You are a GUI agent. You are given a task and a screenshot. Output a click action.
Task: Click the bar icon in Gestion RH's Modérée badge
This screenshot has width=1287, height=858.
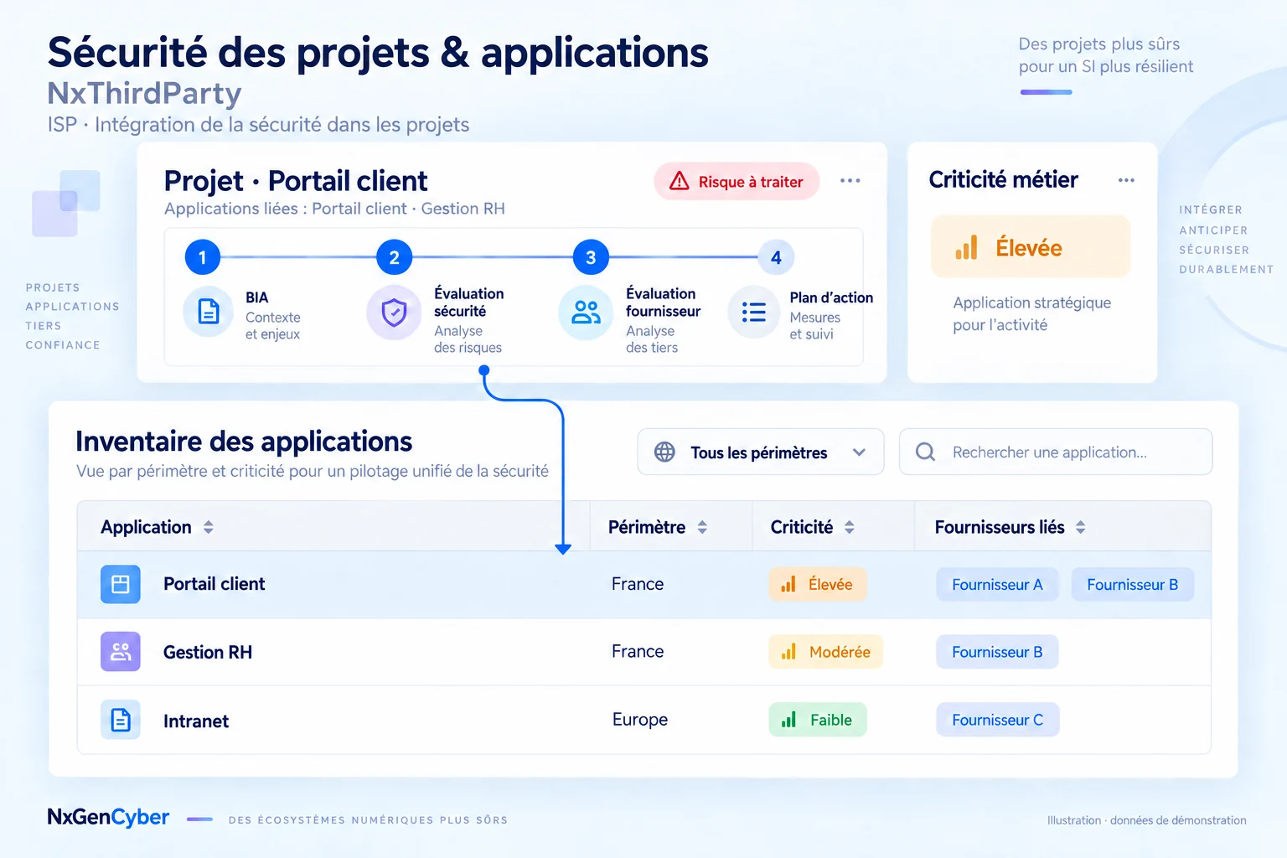pyautogui.click(x=788, y=651)
